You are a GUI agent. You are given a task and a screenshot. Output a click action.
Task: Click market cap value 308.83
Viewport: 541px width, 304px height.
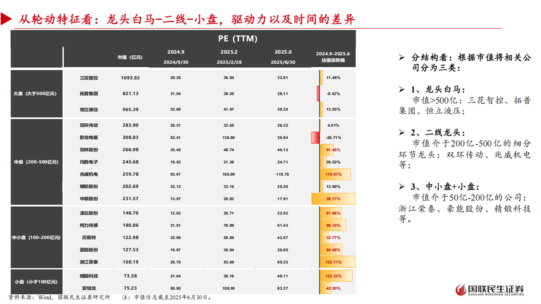coord(130,138)
